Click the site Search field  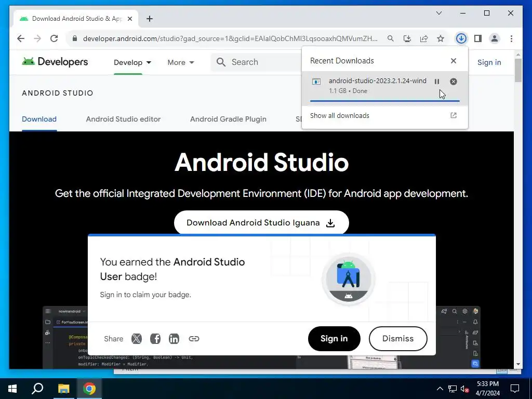click(x=256, y=62)
